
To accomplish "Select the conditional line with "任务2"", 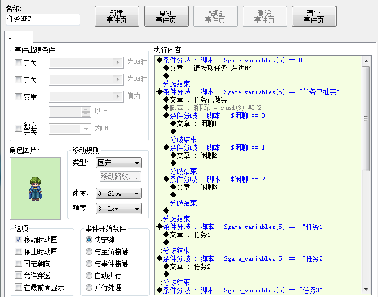I will coord(241,258).
